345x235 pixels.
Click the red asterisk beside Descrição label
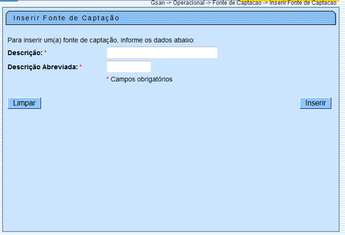point(45,52)
